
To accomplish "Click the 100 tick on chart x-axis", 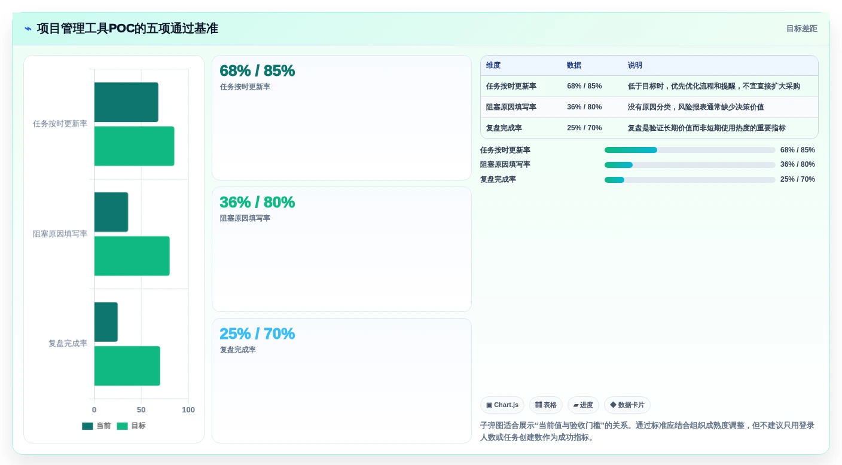I will [x=188, y=410].
